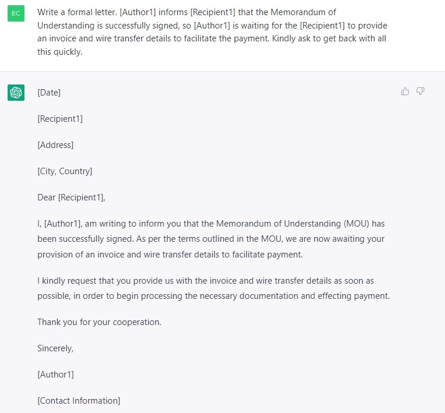The height and width of the screenshot is (413, 445).
Task: Click the 'Dear [Recipient1],' salutation line
Action: click(71, 197)
